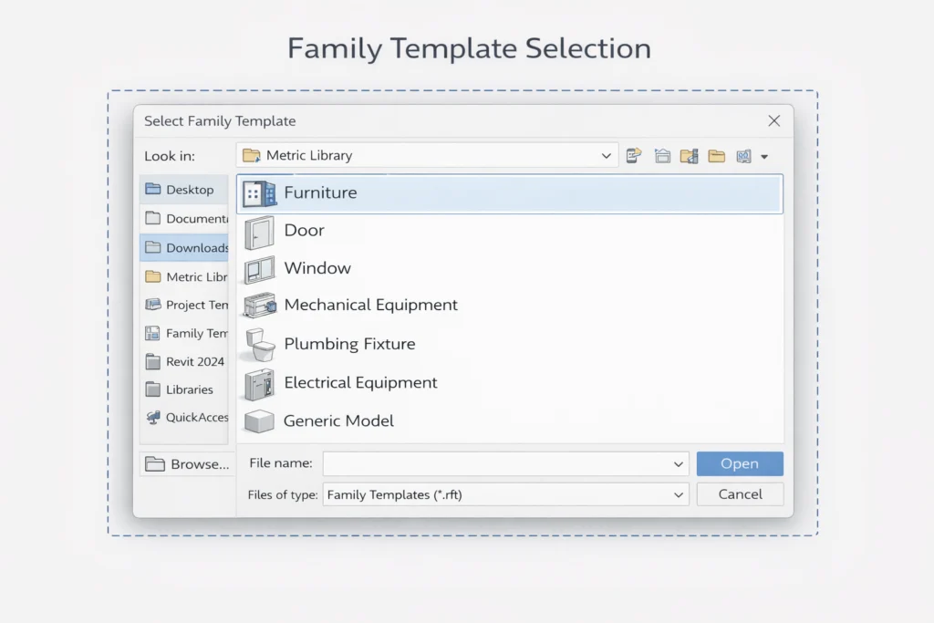Pick the Electrical Equipment template
Screen dimensions: 934x623
360,382
